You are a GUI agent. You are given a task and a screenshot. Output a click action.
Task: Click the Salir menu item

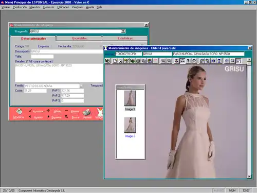point(99,7)
